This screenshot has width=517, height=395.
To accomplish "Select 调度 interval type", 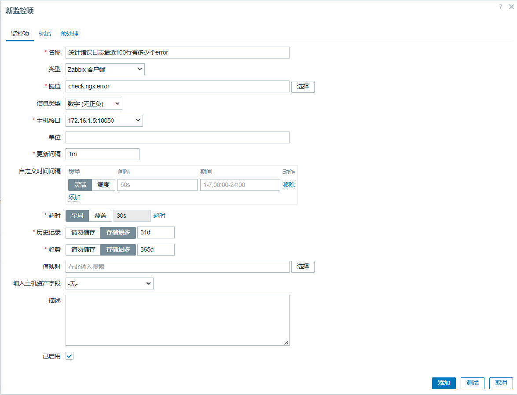I will point(103,185).
